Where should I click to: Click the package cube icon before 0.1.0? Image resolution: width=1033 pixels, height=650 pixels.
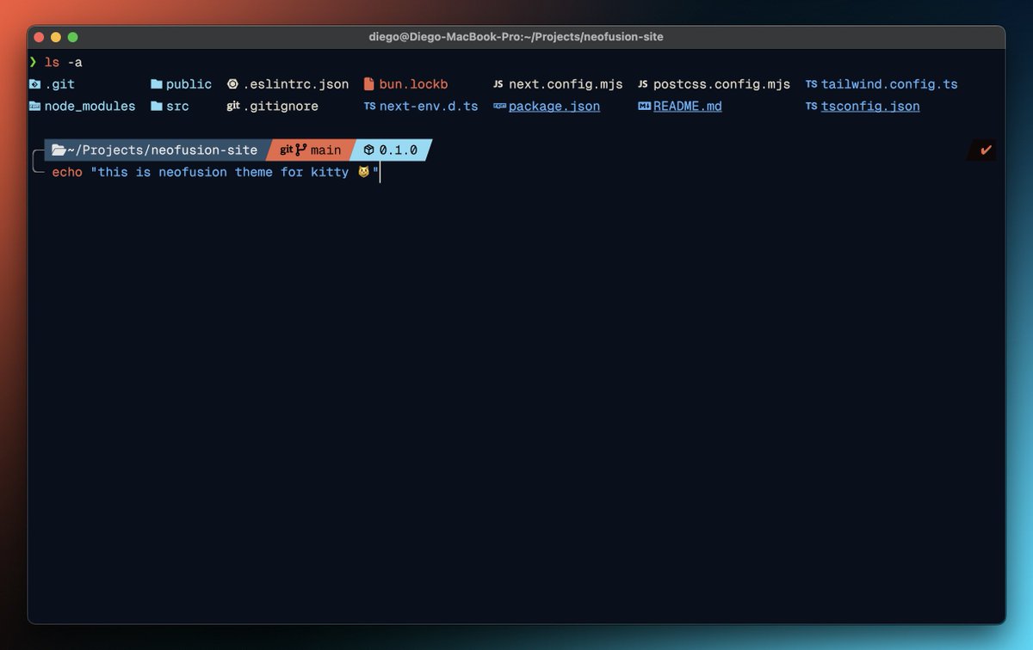370,149
